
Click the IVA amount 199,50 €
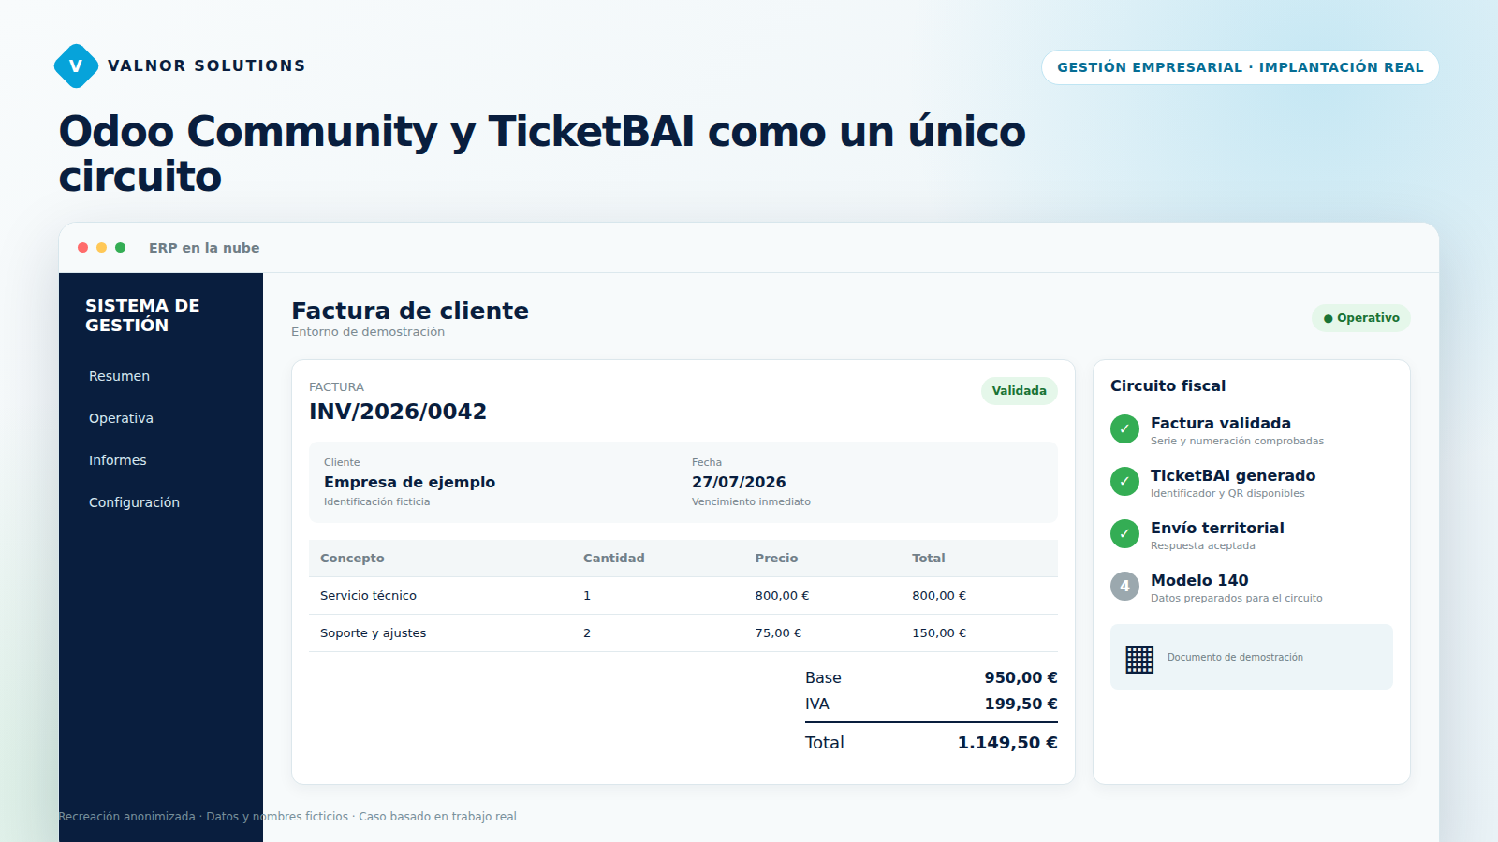click(x=1021, y=704)
